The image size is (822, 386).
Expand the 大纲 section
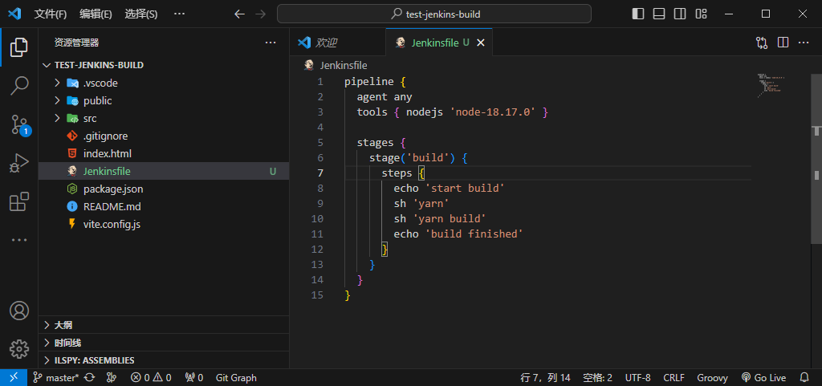click(x=164, y=325)
